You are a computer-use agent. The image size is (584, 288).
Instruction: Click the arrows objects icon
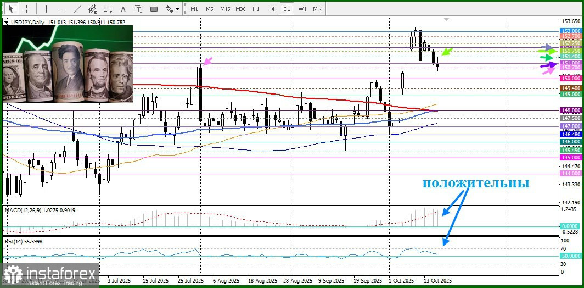tap(170, 9)
